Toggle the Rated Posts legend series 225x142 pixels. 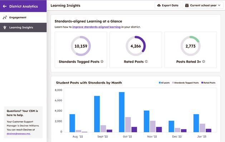pos(208,83)
